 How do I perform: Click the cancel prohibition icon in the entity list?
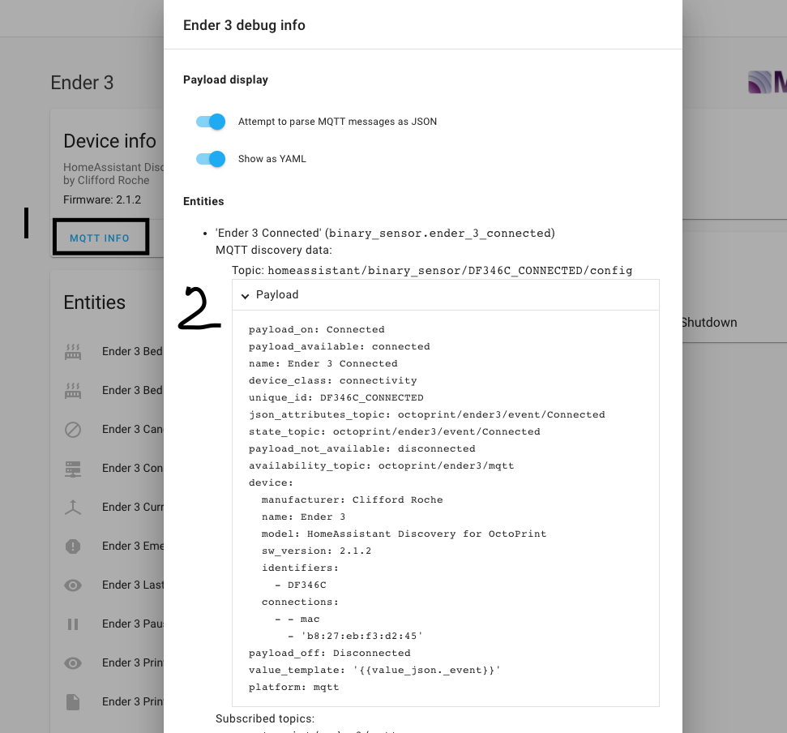coord(72,429)
